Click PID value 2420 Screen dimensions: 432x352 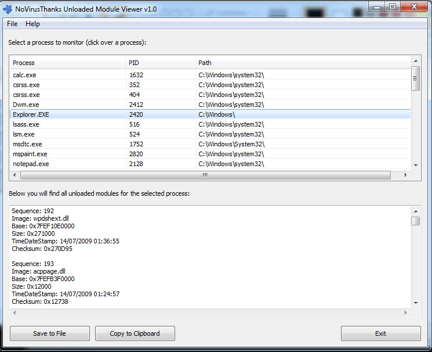[136, 114]
